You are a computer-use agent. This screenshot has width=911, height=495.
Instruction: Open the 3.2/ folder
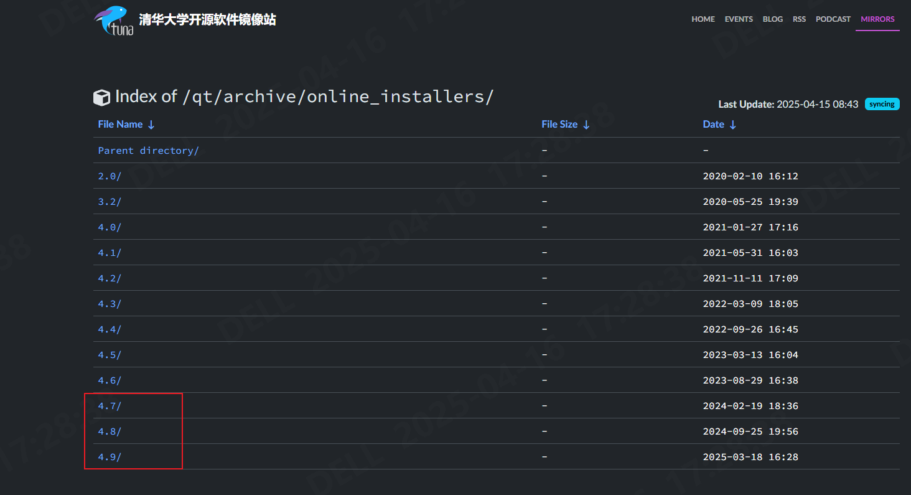click(110, 202)
